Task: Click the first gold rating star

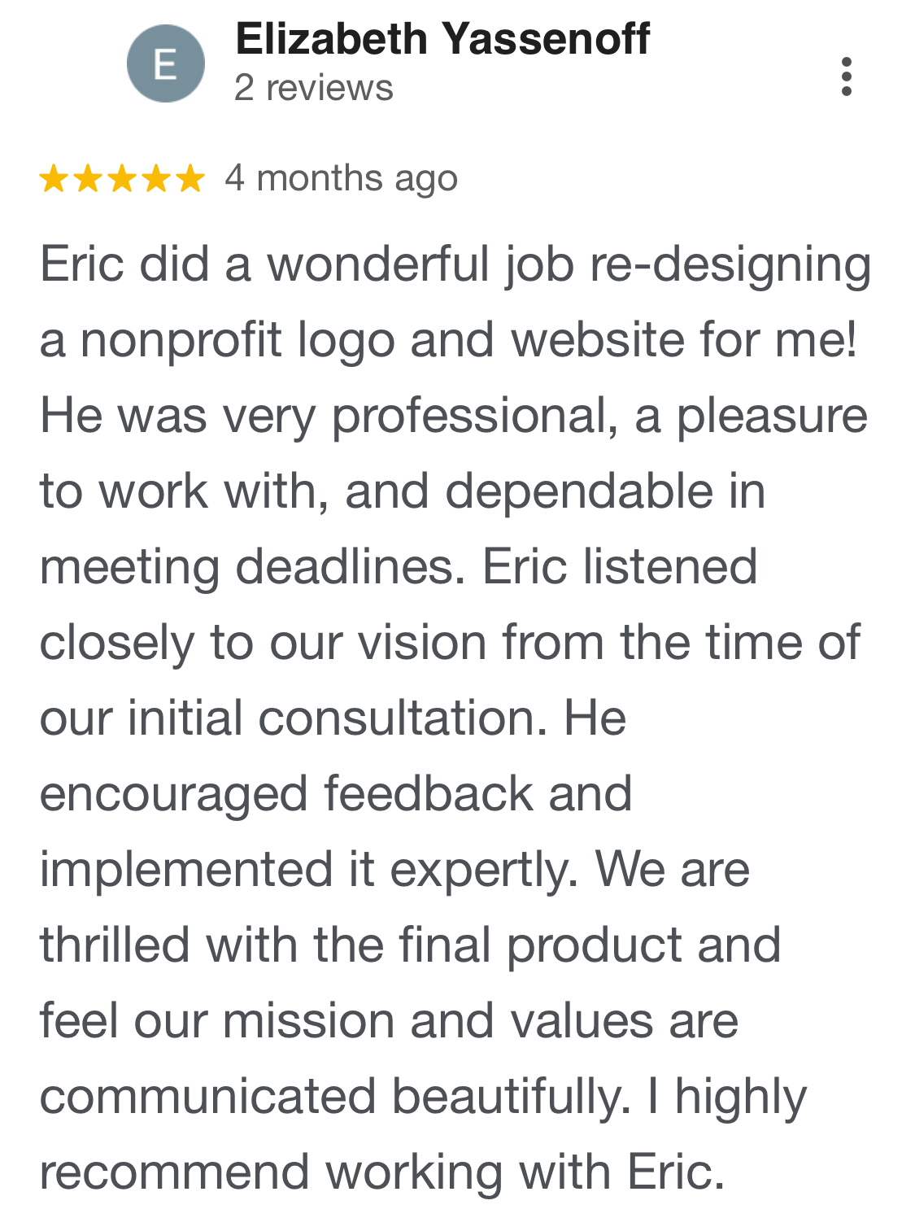Action: (x=54, y=178)
